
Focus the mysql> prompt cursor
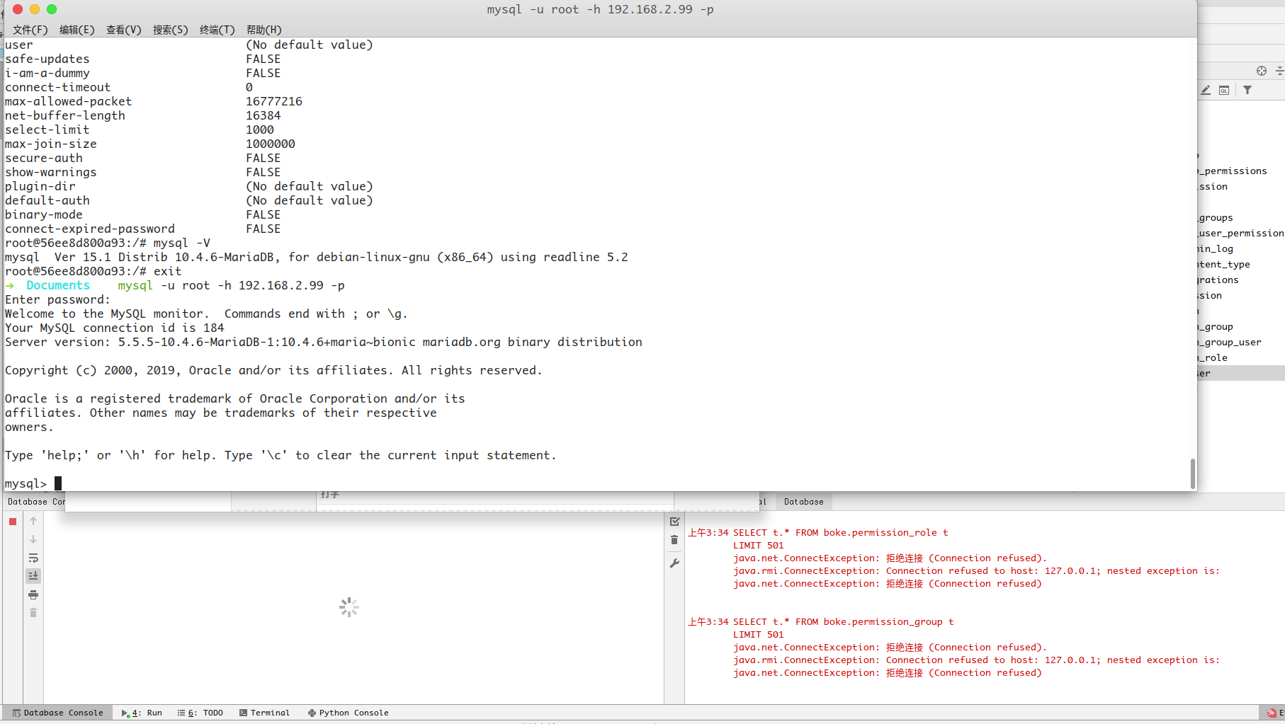tap(58, 483)
